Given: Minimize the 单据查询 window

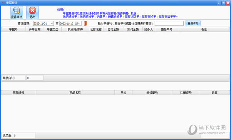Looking at the screenshot, I should coord(219,3).
